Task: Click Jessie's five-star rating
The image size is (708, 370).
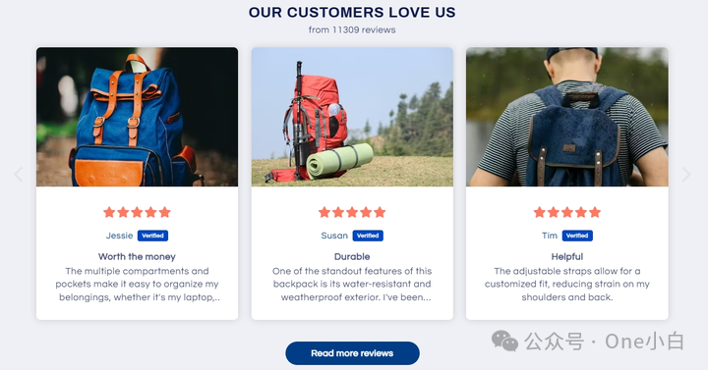Action: (x=137, y=212)
